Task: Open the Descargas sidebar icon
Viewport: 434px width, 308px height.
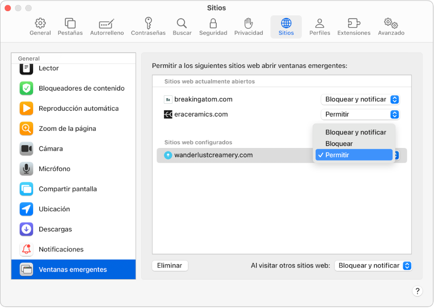Action: pyautogui.click(x=27, y=229)
